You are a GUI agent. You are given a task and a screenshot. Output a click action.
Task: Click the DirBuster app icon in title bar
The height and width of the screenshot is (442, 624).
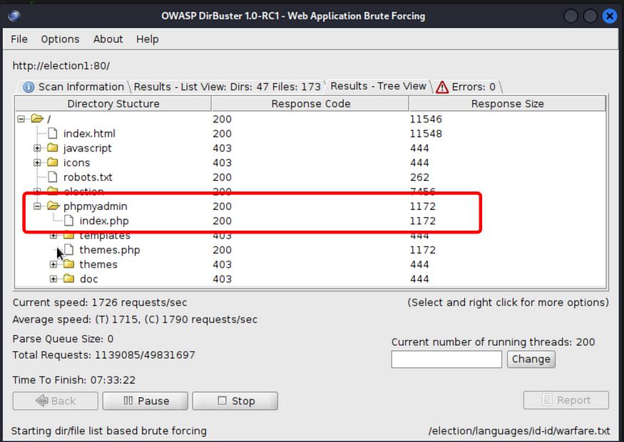tap(14, 16)
